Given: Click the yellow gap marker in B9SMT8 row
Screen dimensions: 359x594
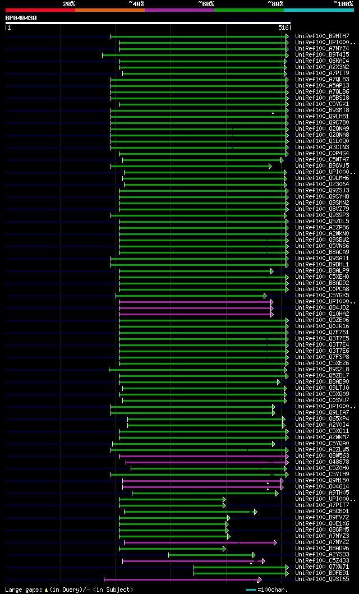Looking at the screenshot, I should [273, 113].
